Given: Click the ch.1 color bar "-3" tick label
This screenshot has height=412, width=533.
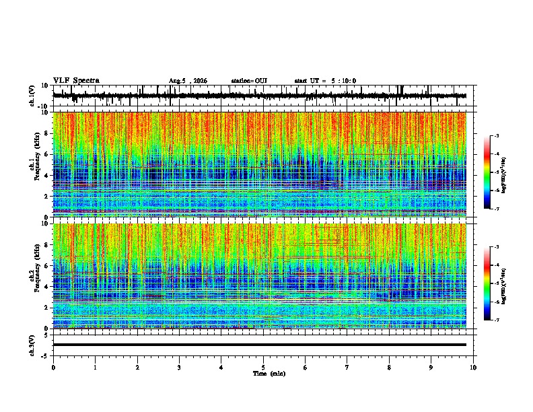Looking at the screenshot, I should pyautogui.click(x=496, y=136).
